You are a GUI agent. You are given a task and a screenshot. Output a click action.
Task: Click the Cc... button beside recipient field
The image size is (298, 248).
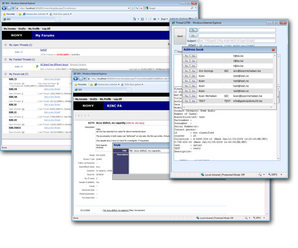tap(193, 36)
